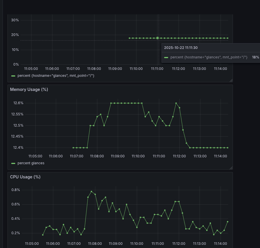
Task: Click the 30% y-axis label in disk chart
Action: click(x=15, y=20)
